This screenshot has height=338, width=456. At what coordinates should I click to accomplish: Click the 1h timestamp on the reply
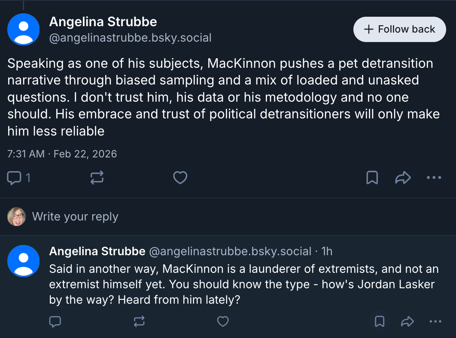pos(327,251)
